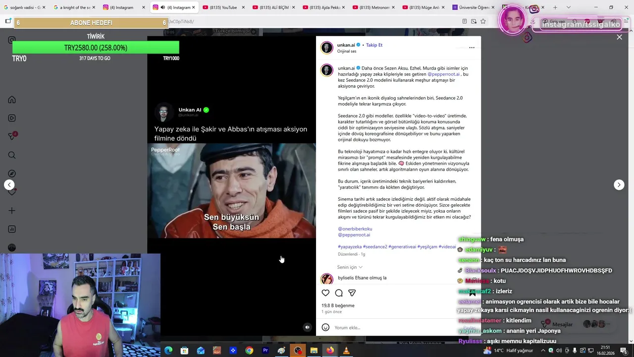
Task: Toggle the video sound speaker button
Action: click(x=307, y=327)
